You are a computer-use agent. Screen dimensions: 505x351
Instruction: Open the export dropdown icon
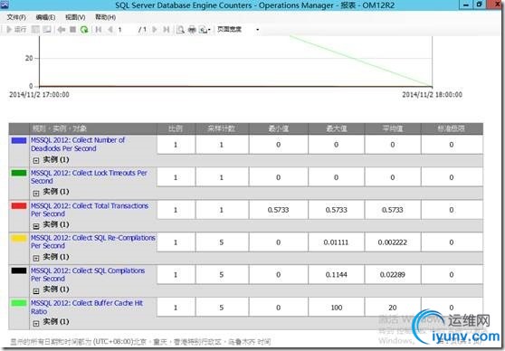pos(205,30)
